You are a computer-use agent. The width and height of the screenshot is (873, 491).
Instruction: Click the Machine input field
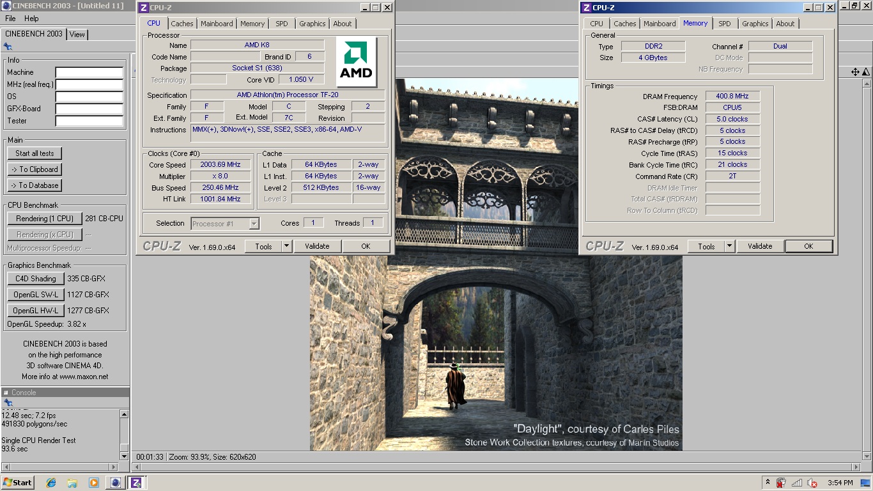pos(89,72)
